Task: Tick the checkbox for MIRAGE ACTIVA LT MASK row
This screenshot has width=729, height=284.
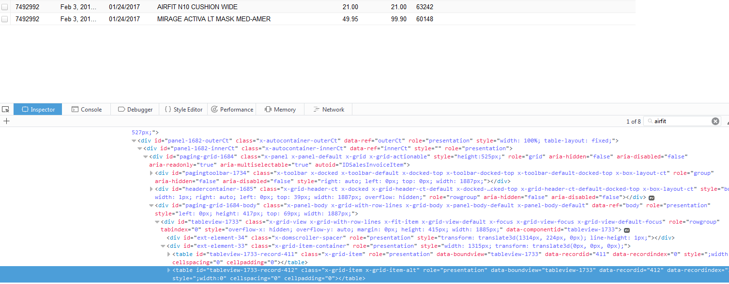Action: [5, 19]
